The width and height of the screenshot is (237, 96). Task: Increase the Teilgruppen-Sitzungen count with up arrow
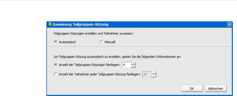pos(133,63)
